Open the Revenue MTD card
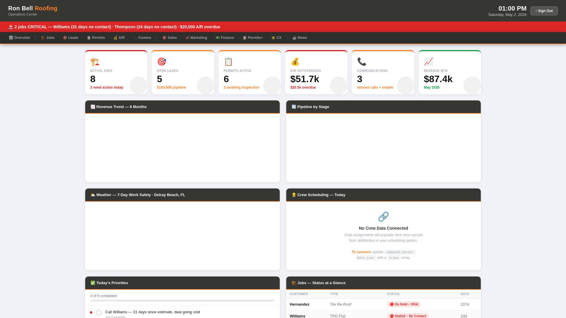 (x=450, y=72)
